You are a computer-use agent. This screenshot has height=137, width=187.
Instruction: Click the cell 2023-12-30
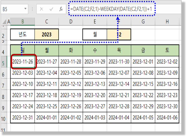click(x=167, y=107)
